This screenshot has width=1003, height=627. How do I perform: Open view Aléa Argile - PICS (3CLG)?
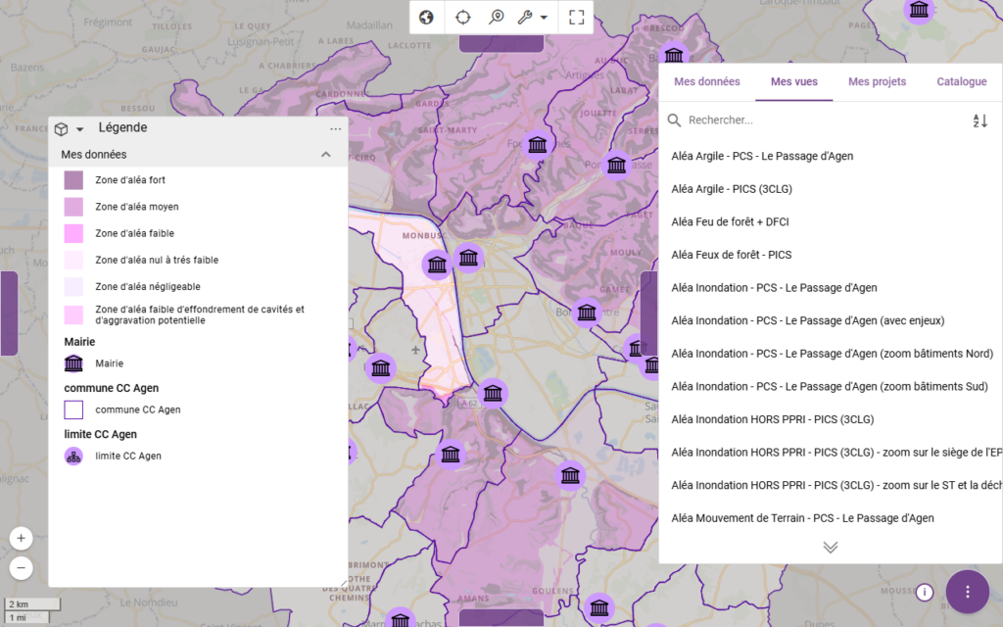pos(731,189)
